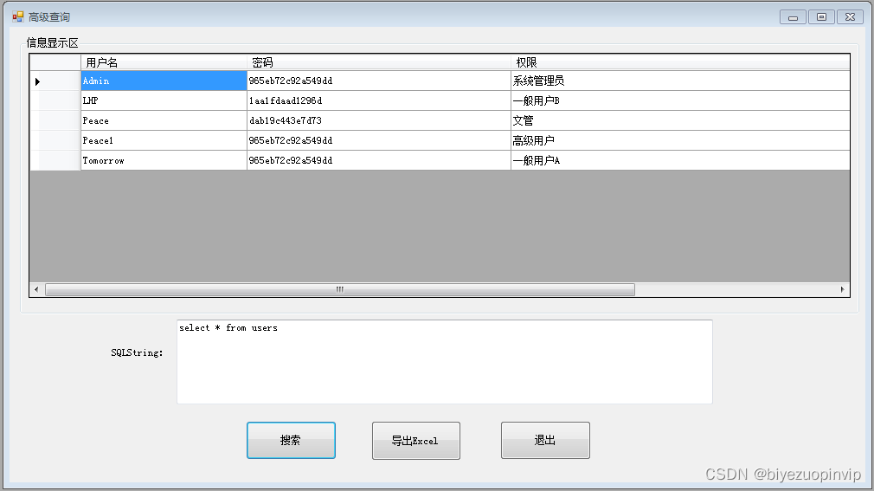This screenshot has width=874, height=491.
Task: Sort by the 权限 column header
Action: click(x=680, y=62)
